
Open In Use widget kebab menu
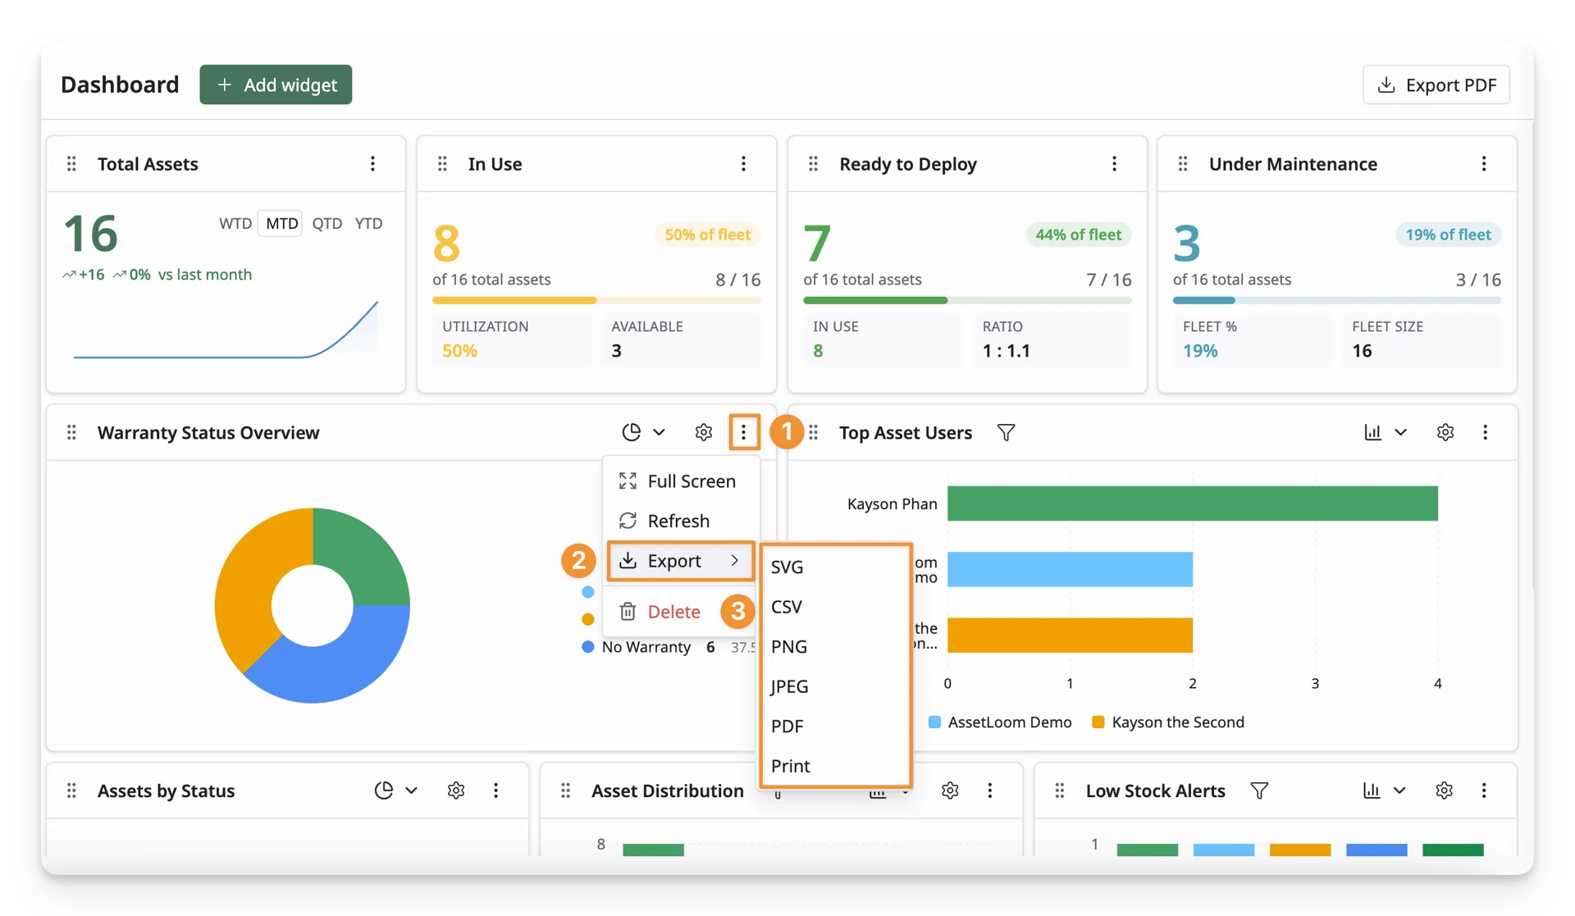point(743,164)
